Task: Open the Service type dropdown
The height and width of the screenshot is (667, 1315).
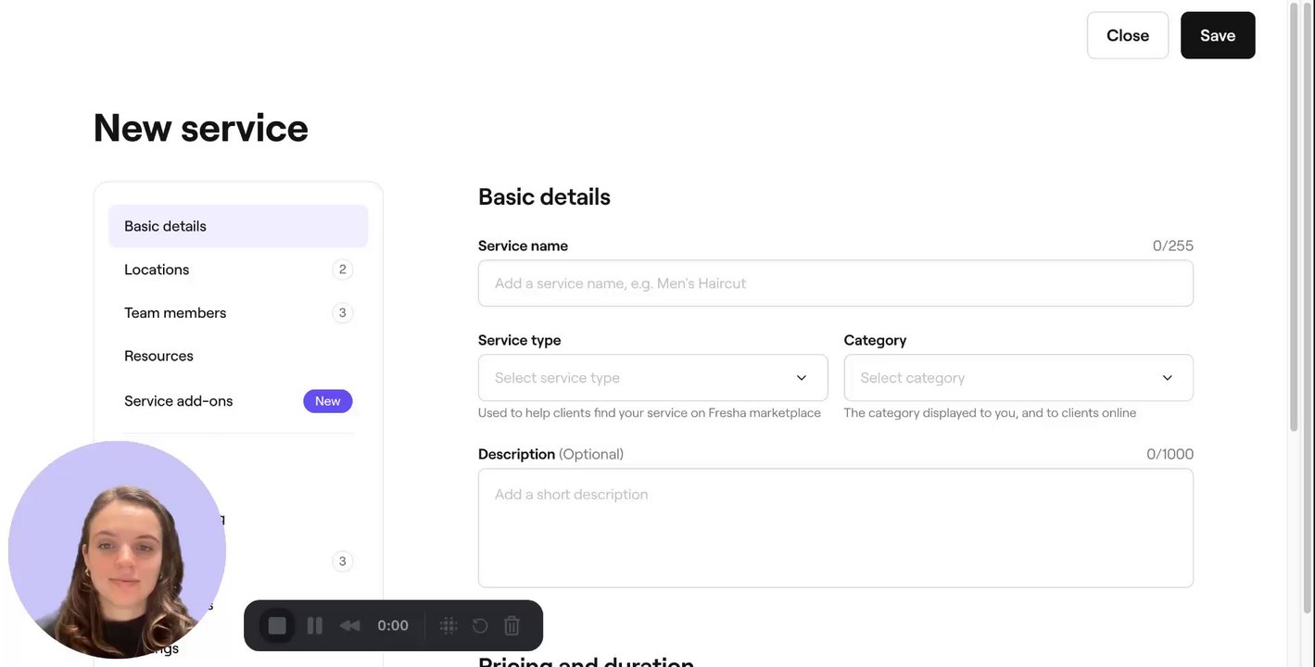Action: 652,378
